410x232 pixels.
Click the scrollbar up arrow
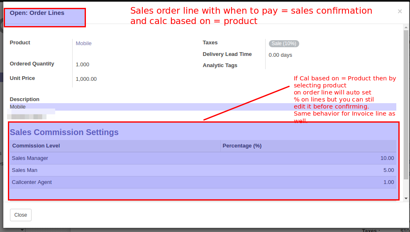406,27
